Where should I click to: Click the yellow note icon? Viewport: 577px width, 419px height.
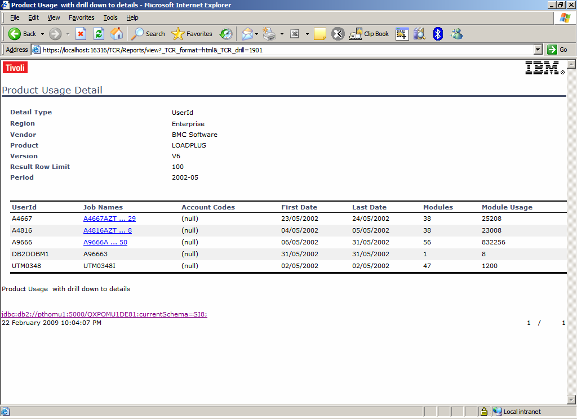click(320, 34)
